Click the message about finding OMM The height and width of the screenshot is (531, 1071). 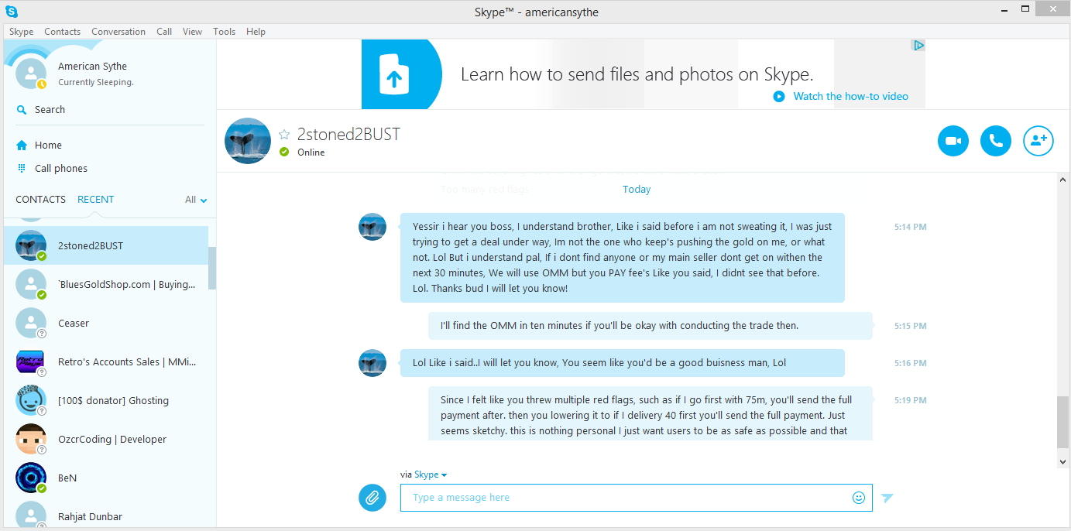pyautogui.click(x=650, y=326)
